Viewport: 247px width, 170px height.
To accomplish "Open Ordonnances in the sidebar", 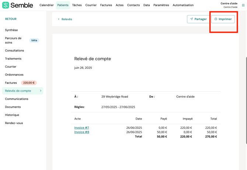I will [14, 75].
